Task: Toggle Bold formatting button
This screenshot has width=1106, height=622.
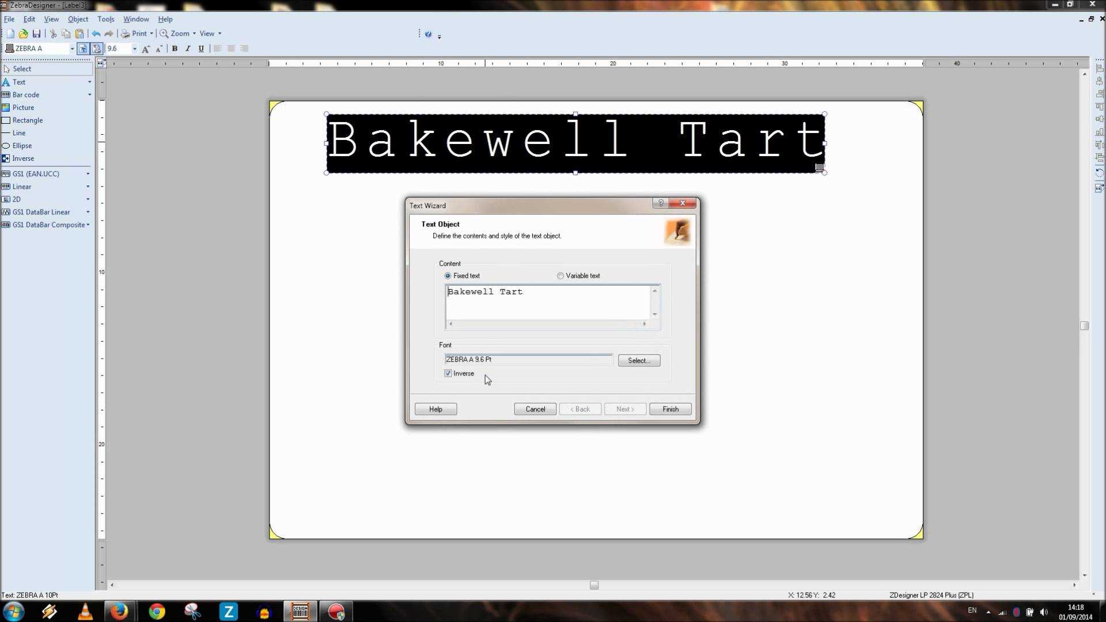Action: (175, 48)
